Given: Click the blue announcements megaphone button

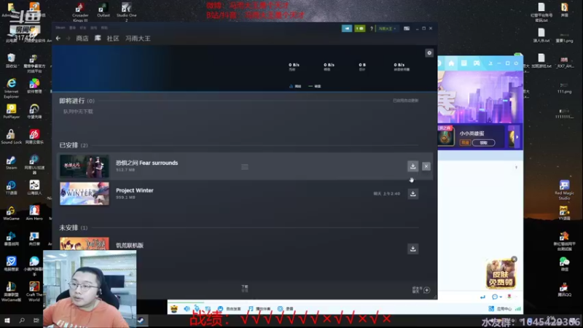Looking at the screenshot, I should [347, 28].
